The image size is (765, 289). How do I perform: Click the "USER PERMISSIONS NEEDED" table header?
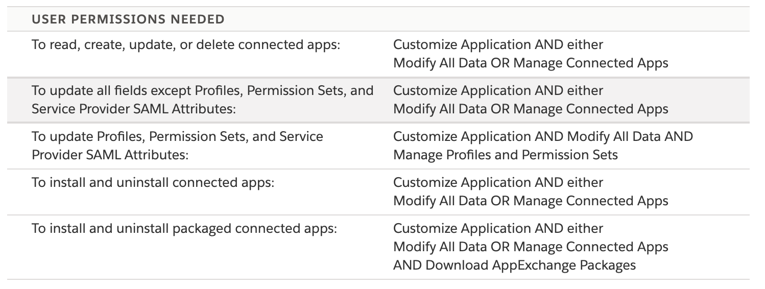[x=128, y=19]
